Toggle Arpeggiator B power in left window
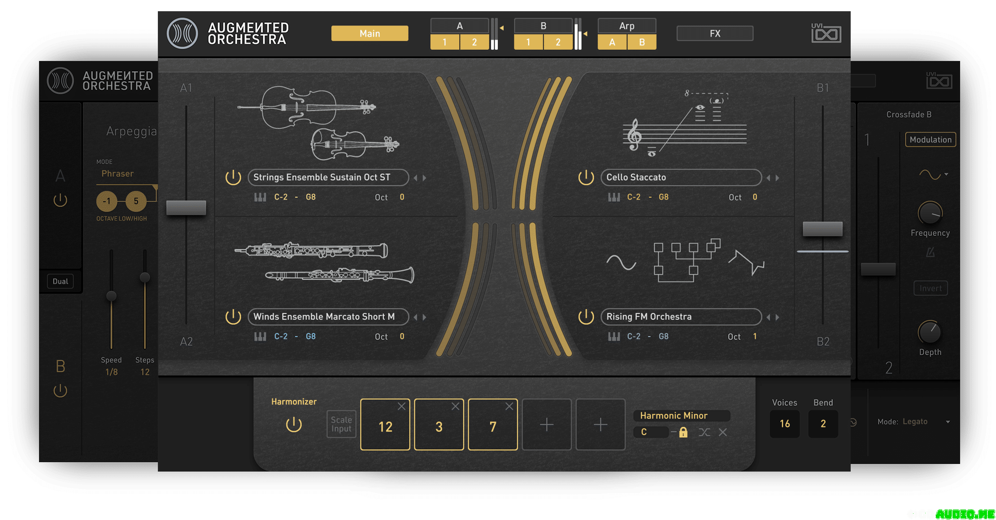Viewport: 996px width, 520px height. point(60,390)
